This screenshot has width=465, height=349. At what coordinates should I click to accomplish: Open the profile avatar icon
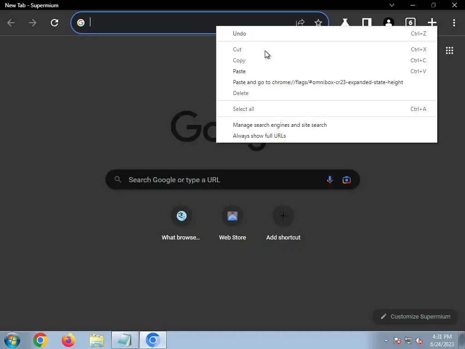[389, 23]
